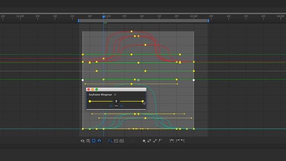Minimize the Keyframe Wingman panel using yellow button
This screenshot has width=286, height=161.
coord(93,89)
